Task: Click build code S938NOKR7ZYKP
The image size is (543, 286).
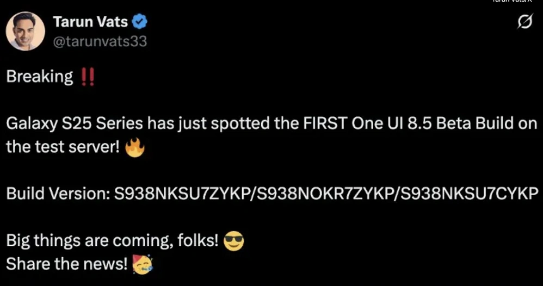Action: [x=325, y=194]
